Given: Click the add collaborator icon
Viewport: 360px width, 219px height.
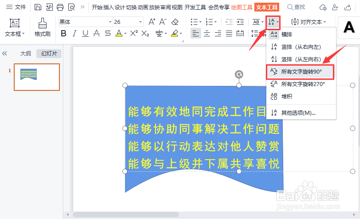Looking at the screenshot, I should [335, 8].
